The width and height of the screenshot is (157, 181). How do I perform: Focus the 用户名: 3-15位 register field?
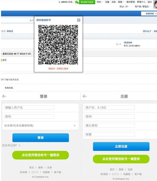pos(110,108)
